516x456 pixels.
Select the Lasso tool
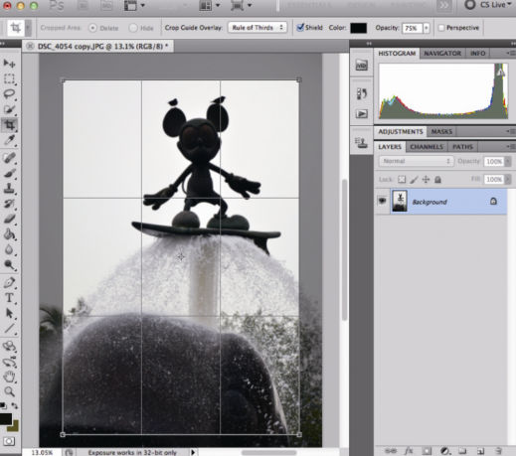9,94
